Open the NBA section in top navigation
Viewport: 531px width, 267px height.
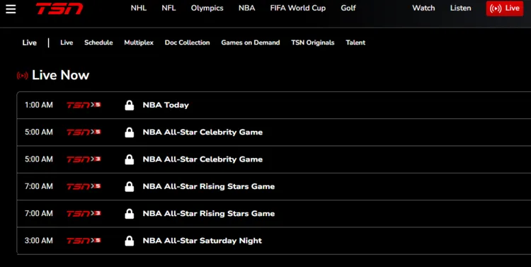pyautogui.click(x=246, y=8)
